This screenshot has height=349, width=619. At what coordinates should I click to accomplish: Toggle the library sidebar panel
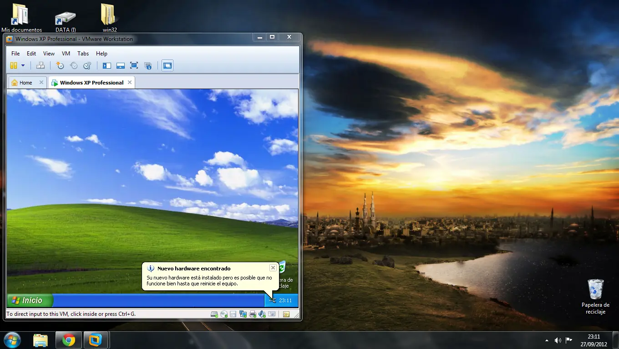point(107,65)
